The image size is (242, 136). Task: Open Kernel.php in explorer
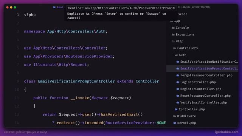(202, 123)
